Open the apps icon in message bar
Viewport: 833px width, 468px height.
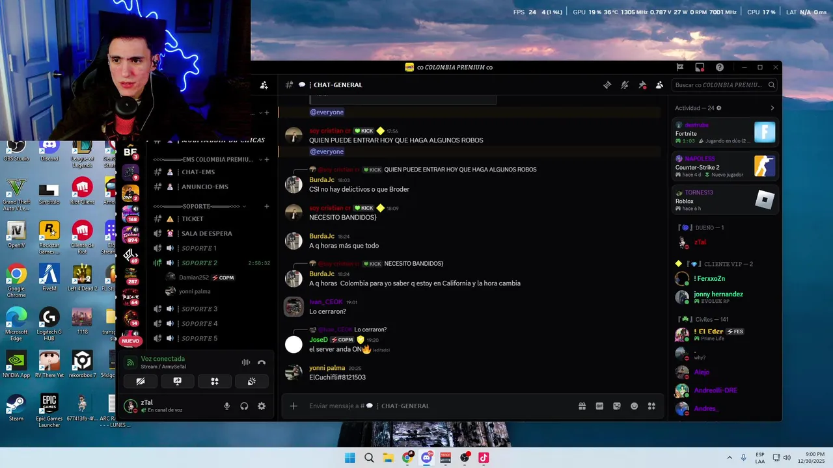click(651, 406)
